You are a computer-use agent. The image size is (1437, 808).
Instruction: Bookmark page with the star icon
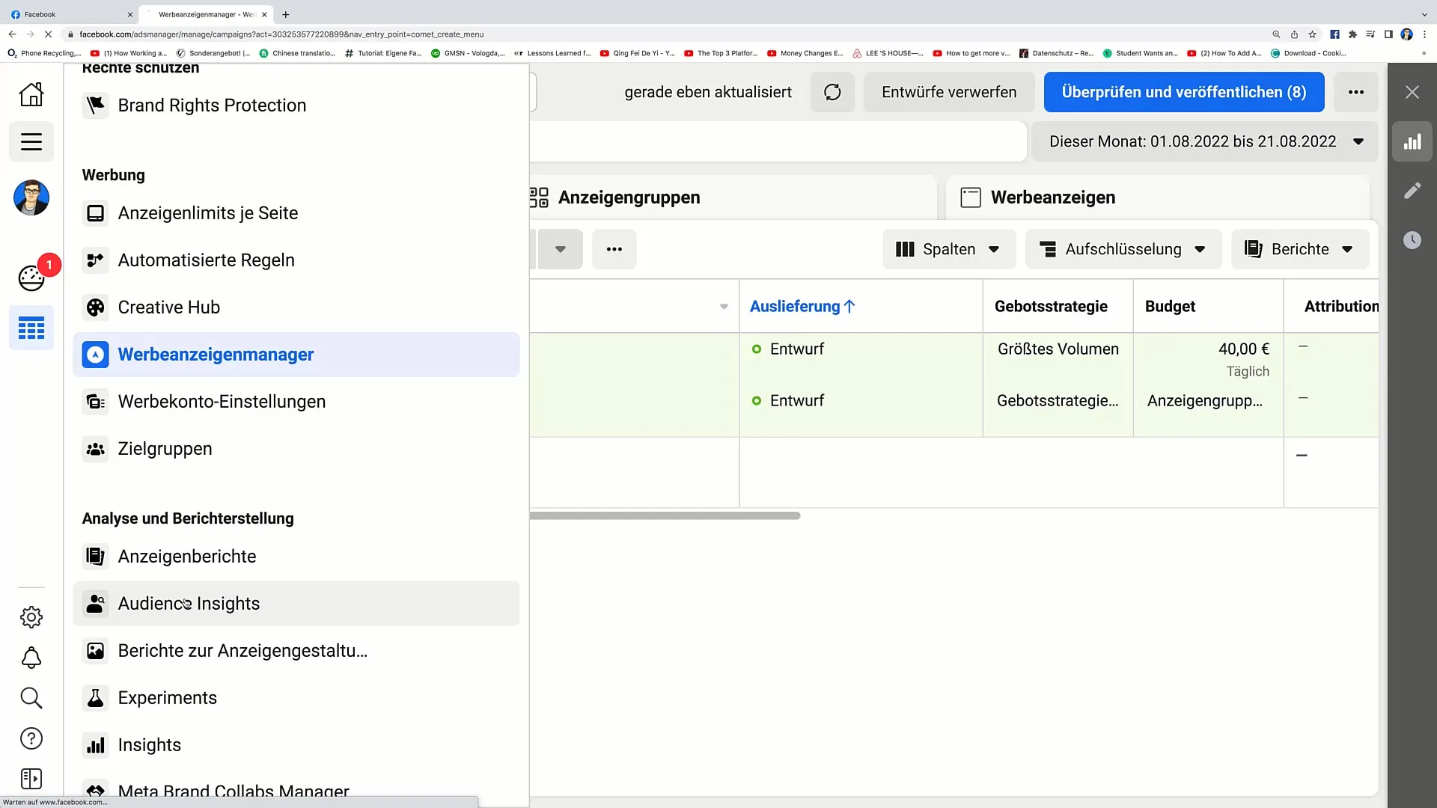(1312, 34)
